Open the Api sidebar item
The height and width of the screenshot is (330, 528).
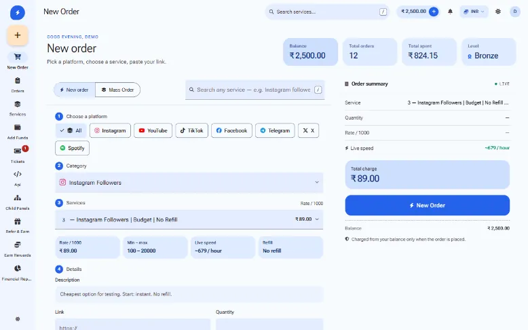(x=18, y=179)
